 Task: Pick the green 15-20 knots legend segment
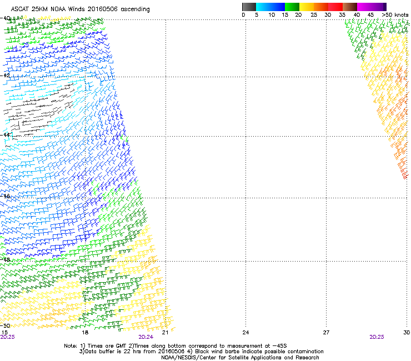point(292,7)
